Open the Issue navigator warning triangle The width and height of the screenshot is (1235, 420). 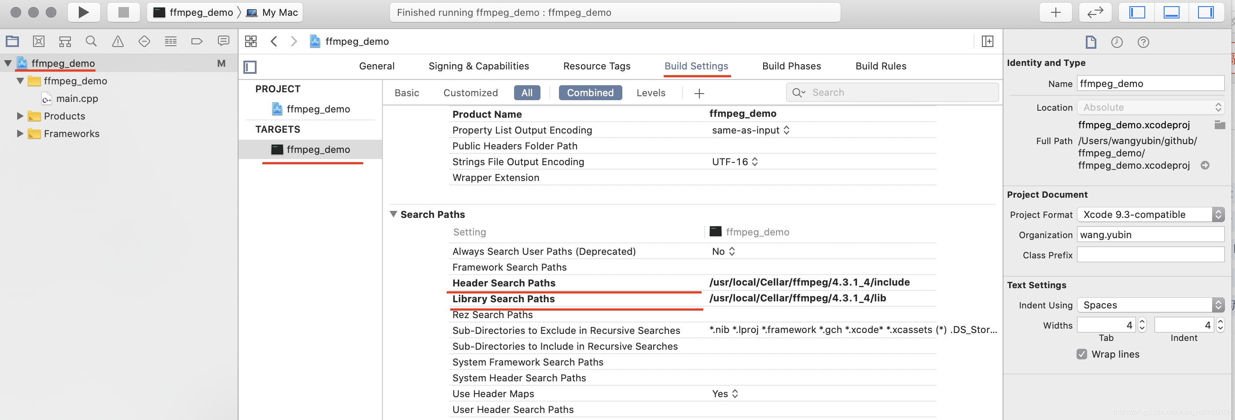(x=118, y=42)
